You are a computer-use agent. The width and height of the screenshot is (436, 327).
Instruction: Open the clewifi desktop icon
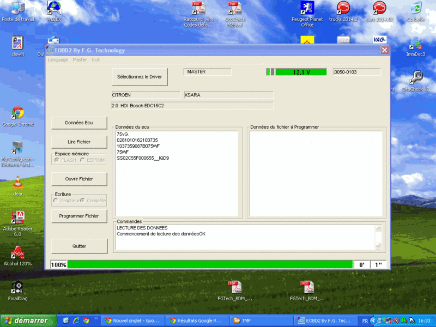(x=18, y=46)
